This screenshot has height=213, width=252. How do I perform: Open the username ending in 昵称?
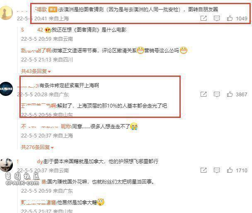[46, 127]
